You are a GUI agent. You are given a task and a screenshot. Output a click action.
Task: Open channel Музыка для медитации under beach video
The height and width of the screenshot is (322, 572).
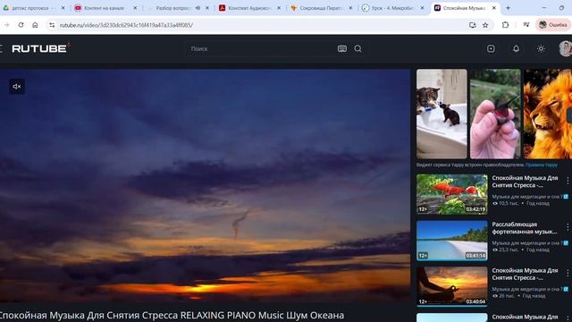click(527, 242)
